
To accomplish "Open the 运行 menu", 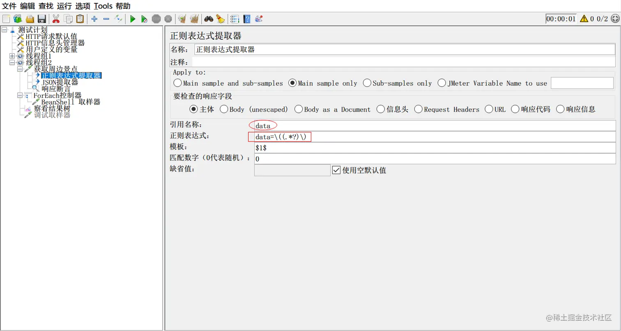I will point(64,6).
